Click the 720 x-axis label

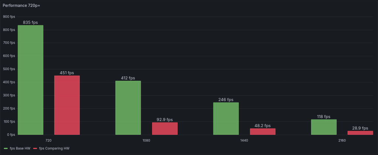pyautogui.click(x=48, y=141)
